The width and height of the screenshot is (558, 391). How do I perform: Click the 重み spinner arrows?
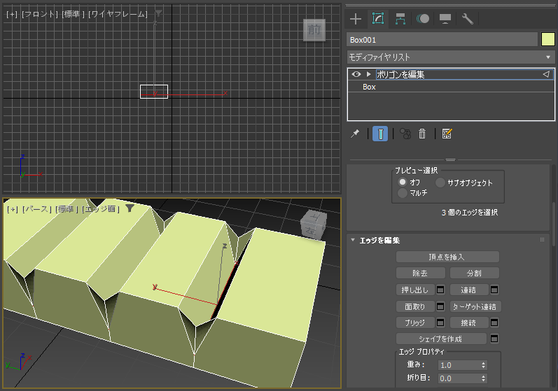[483, 365]
